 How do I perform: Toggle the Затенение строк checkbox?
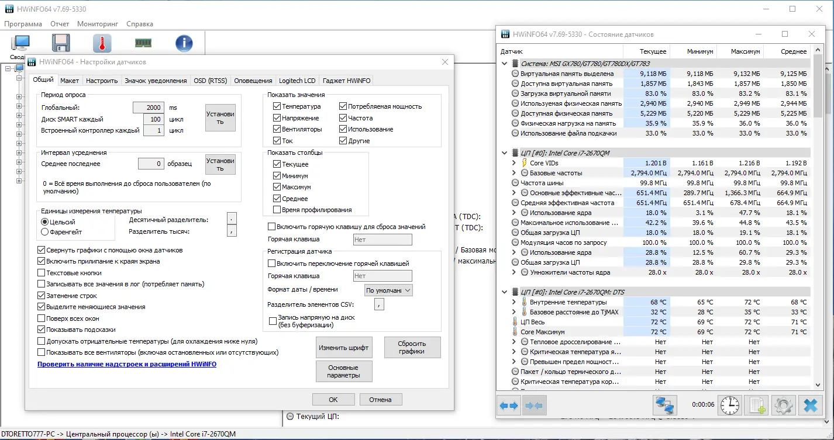(41, 296)
